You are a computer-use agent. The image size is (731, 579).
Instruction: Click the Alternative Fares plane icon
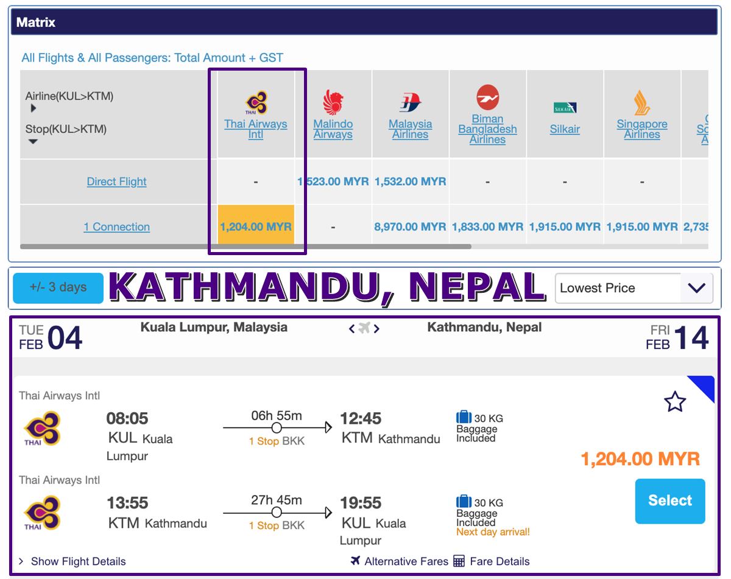(355, 561)
